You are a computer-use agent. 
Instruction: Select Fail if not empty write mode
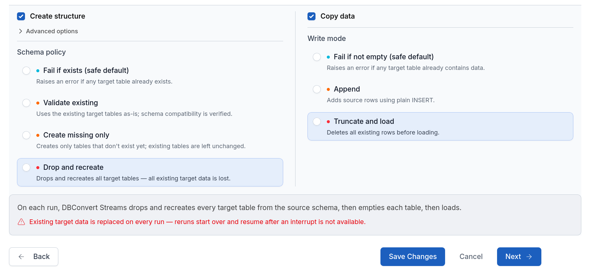[317, 57]
